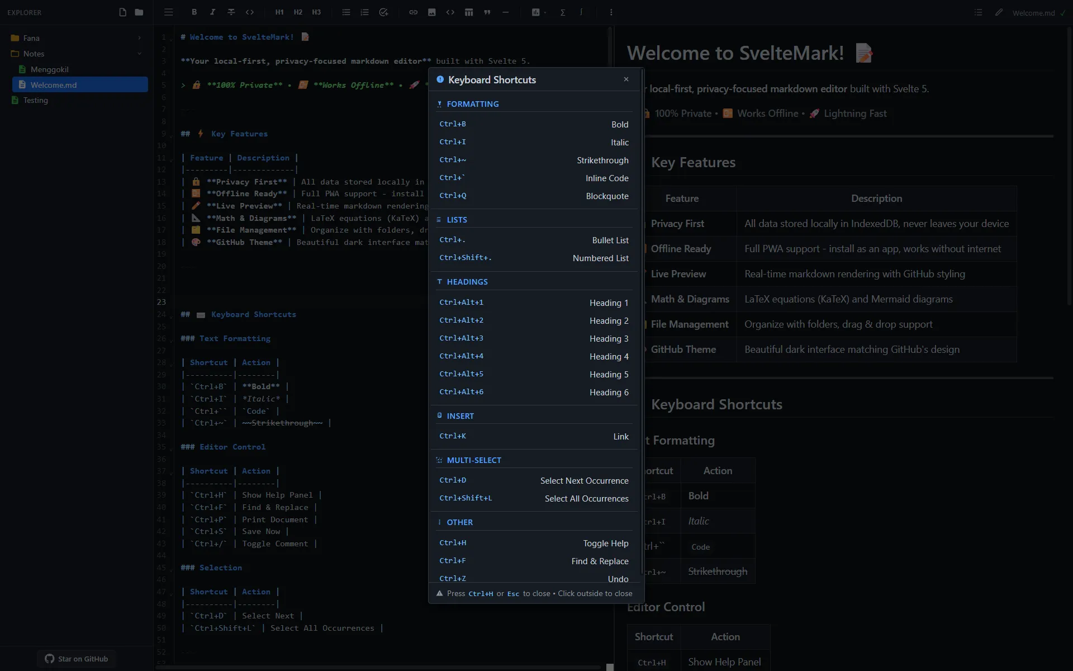Toggle the sidebar hamburger menu icon
The width and height of the screenshot is (1073, 671).
[168, 12]
